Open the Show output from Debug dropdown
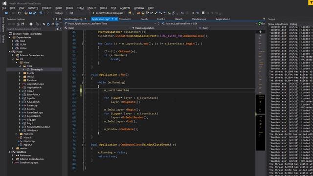Viewport: 313px width, 176px height. tap(301, 24)
